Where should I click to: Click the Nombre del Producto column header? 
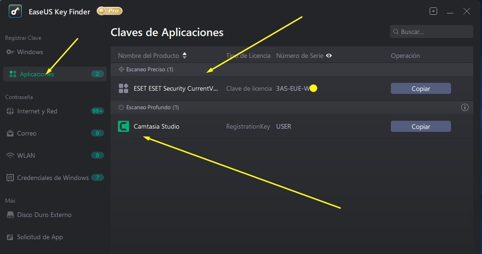(x=148, y=56)
